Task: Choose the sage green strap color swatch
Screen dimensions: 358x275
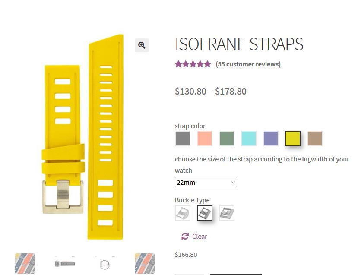Action: tap(227, 139)
